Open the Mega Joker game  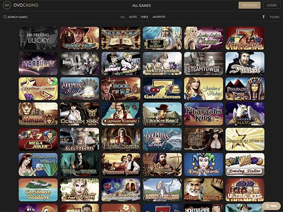pos(38,139)
